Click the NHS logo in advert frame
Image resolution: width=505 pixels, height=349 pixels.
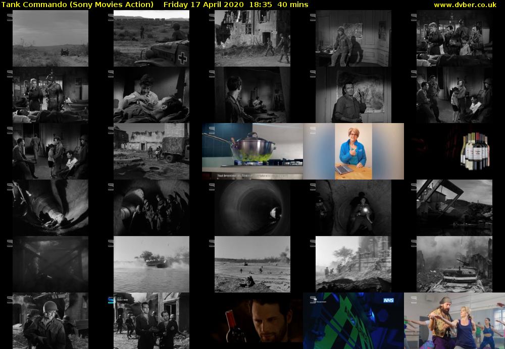pos(388,300)
